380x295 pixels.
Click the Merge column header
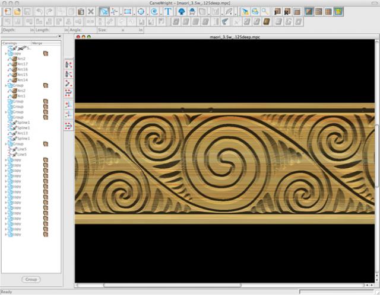point(37,43)
